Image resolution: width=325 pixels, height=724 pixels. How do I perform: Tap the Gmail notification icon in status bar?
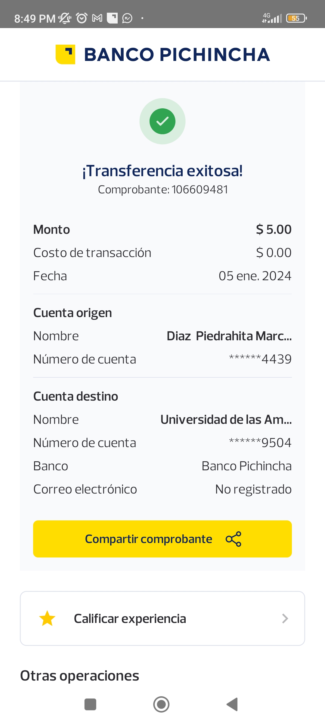point(97,18)
